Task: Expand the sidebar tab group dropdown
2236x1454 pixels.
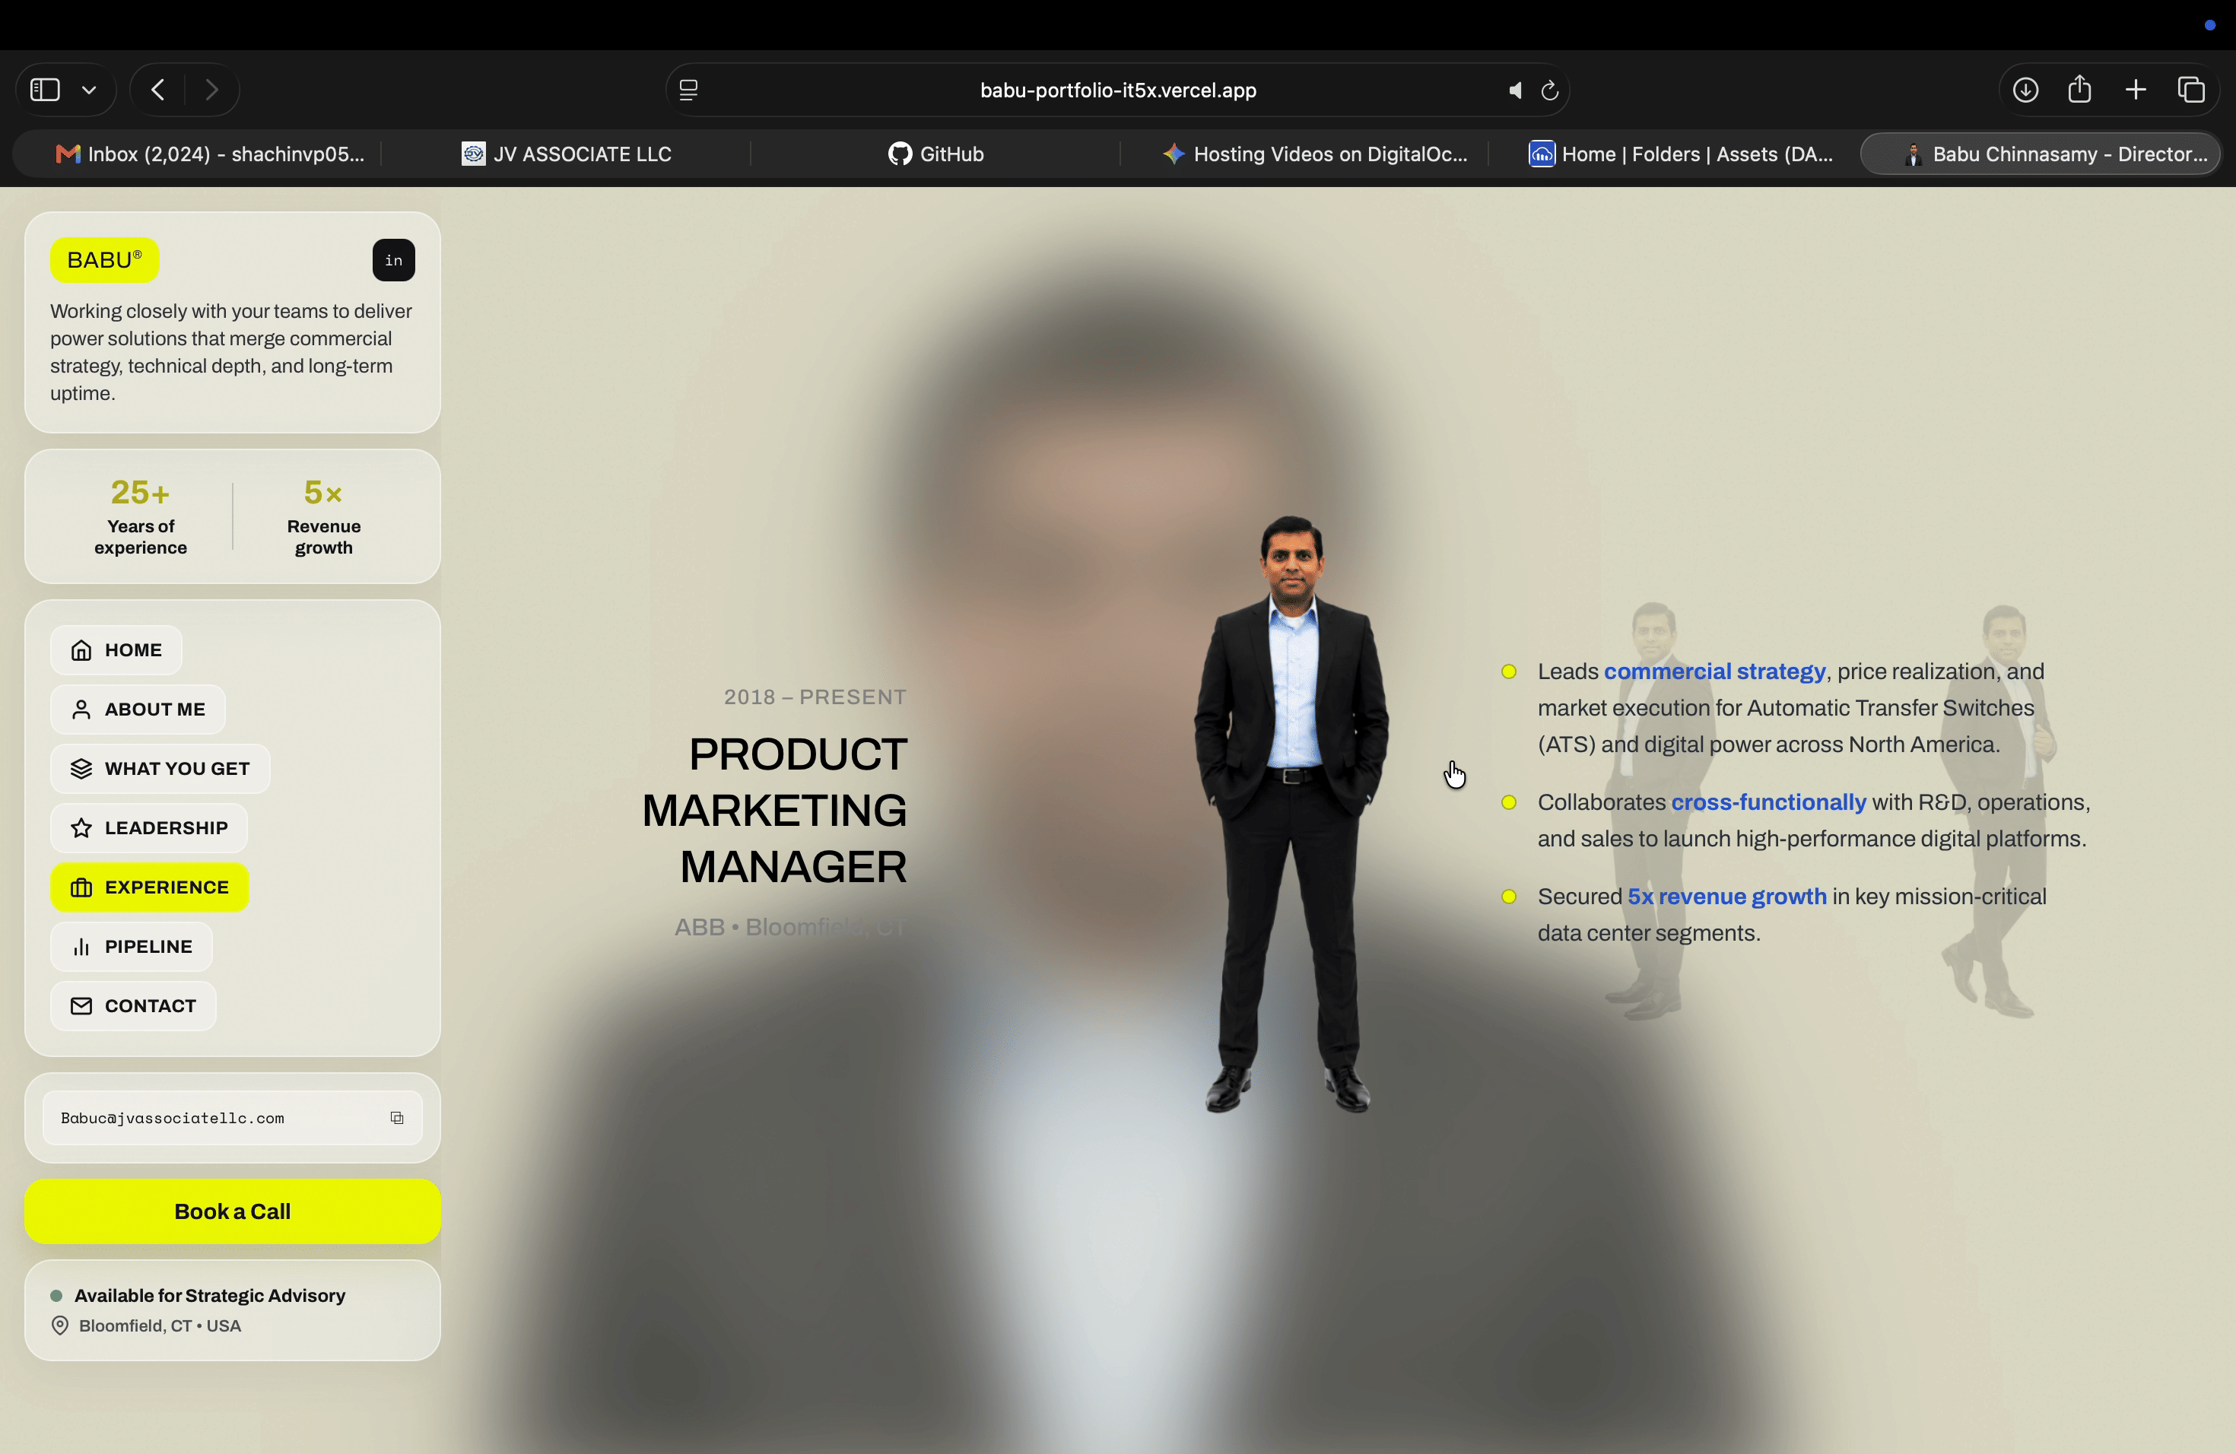Action: click(89, 90)
